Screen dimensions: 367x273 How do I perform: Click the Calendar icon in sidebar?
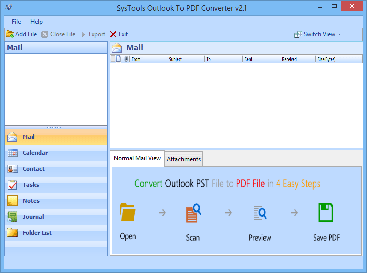[12, 153]
